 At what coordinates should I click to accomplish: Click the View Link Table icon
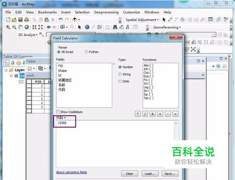[x=211, y=19]
